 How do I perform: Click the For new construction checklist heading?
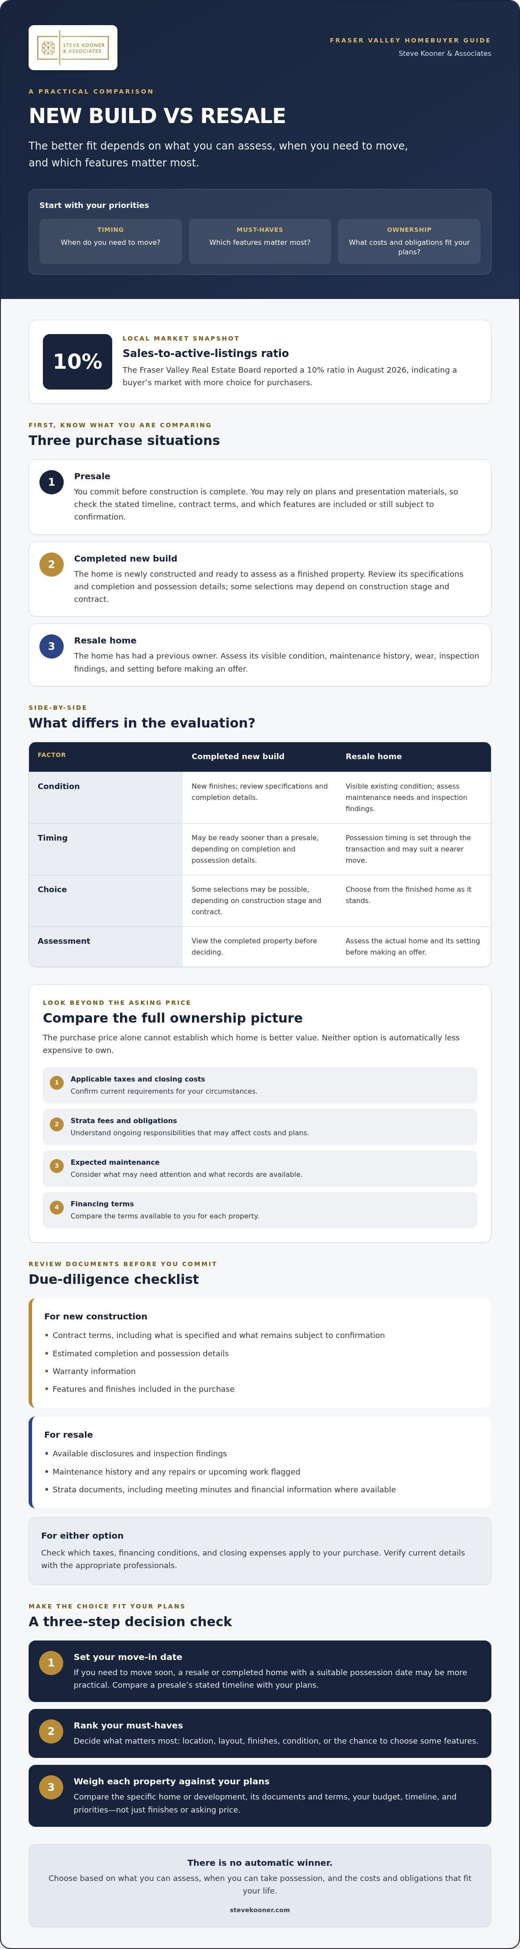(95, 1316)
